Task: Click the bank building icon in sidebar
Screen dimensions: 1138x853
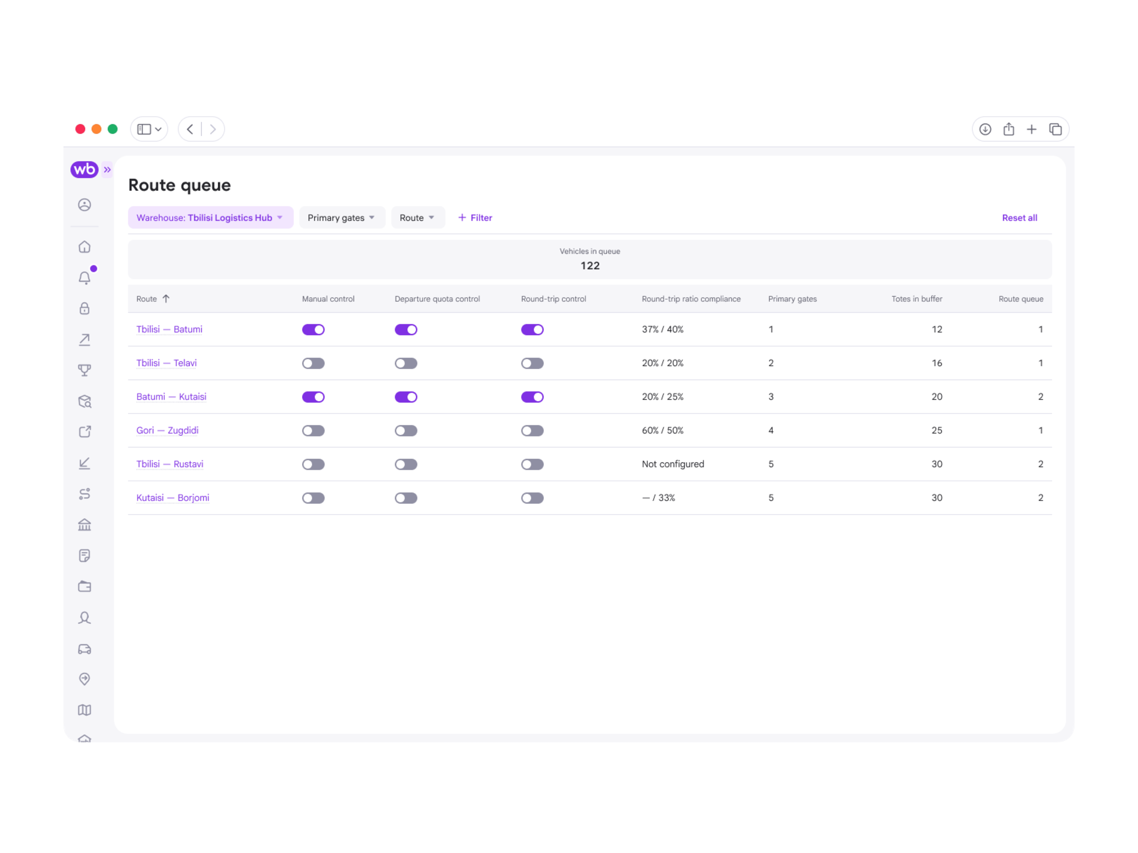Action: pyautogui.click(x=84, y=525)
